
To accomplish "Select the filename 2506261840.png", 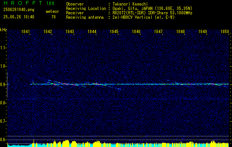I will pos(19,10).
